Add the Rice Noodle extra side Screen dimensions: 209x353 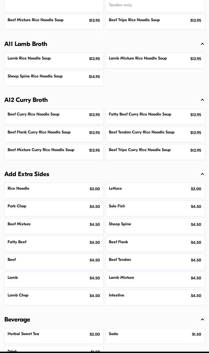pyautogui.click(x=54, y=190)
